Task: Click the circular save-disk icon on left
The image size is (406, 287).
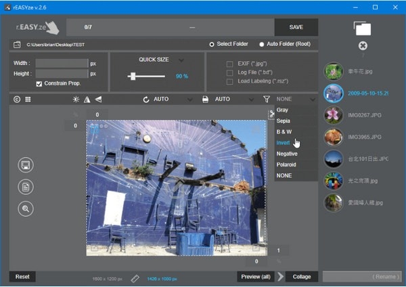Action: tap(26, 166)
